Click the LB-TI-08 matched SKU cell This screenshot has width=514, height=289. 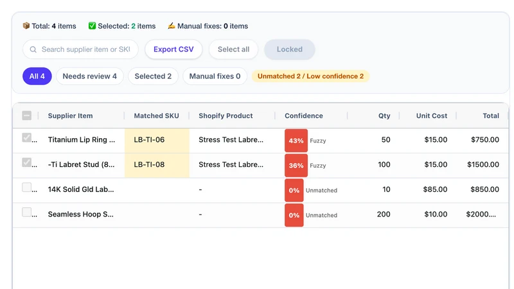tap(157, 165)
